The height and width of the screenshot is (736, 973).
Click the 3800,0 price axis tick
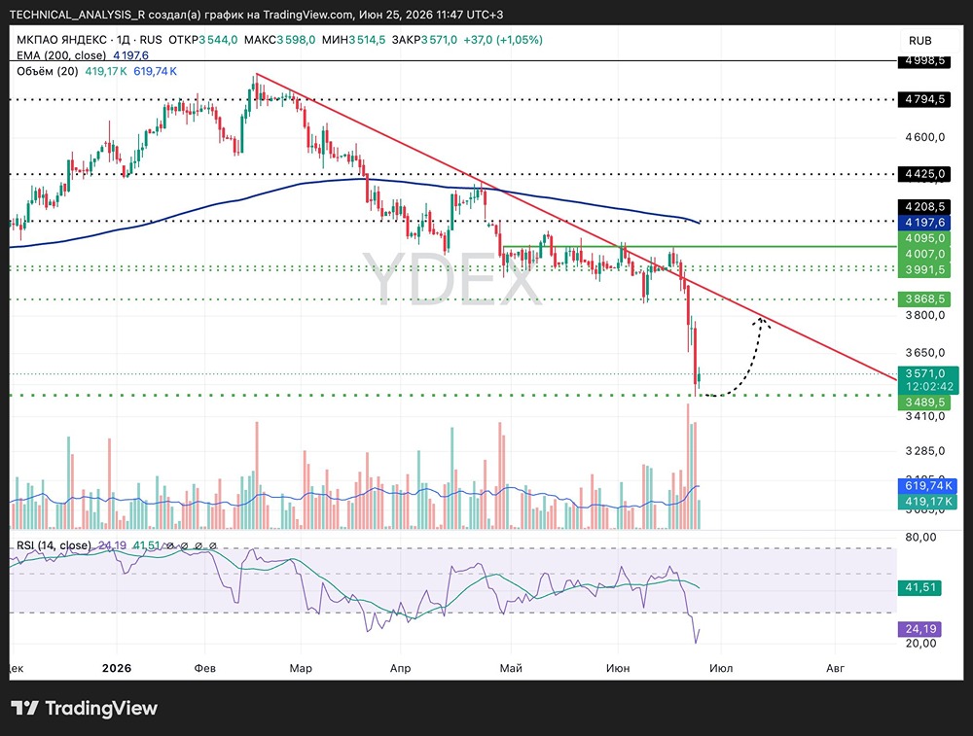pyautogui.click(x=924, y=315)
